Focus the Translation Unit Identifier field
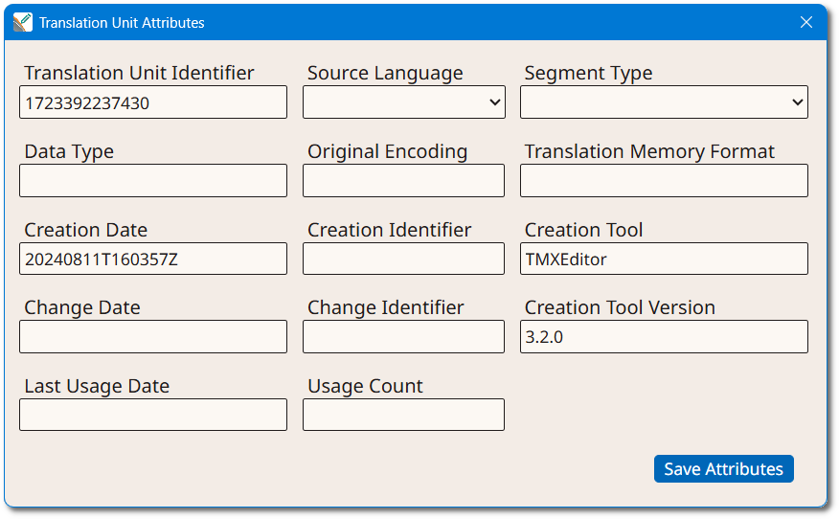The width and height of the screenshot is (839, 519). pyautogui.click(x=153, y=102)
